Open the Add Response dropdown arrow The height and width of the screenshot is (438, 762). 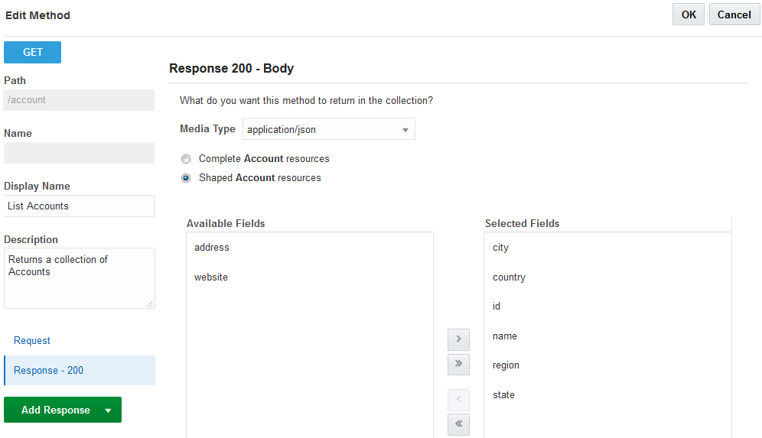(x=108, y=410)
